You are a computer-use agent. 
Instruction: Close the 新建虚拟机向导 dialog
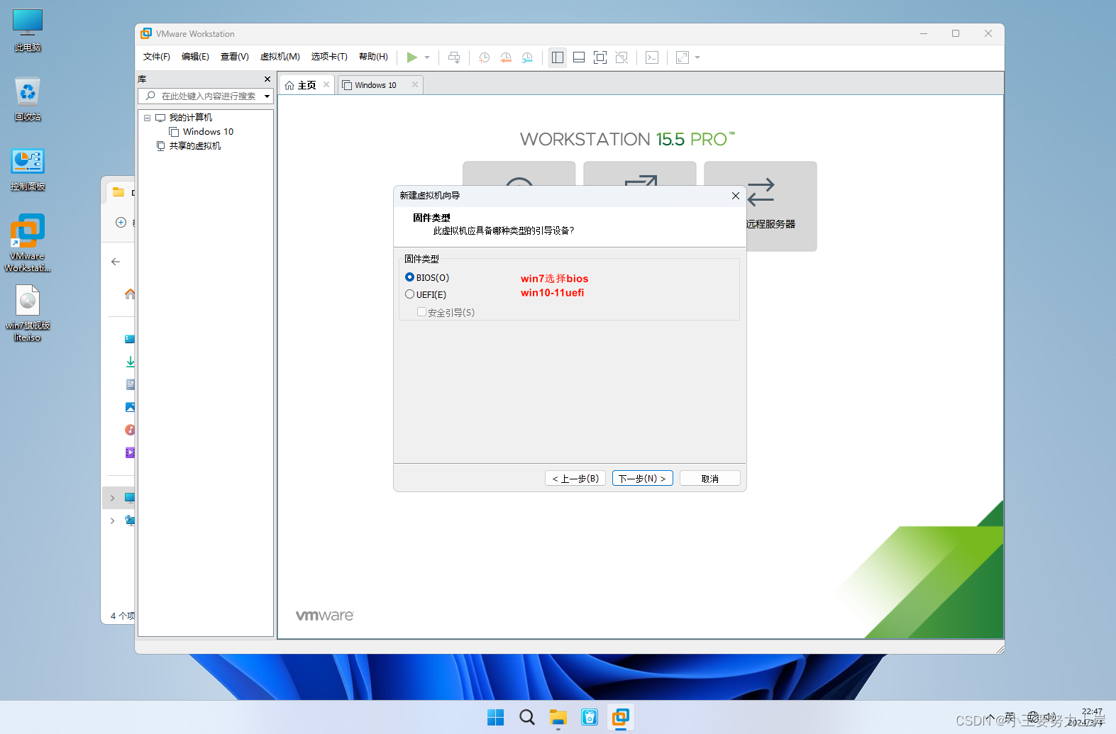(736, 196)
